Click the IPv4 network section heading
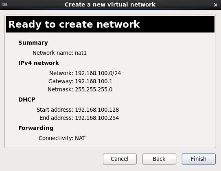The height and width of the screenshot is (171, 221). 39,63
